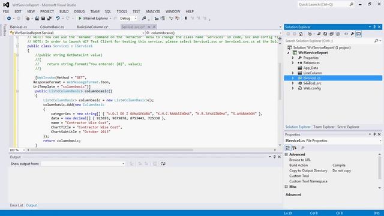Switch to the BasicLineColumn.cs editor tab
Screen dimensions: 384x216
tap(92, 27)
